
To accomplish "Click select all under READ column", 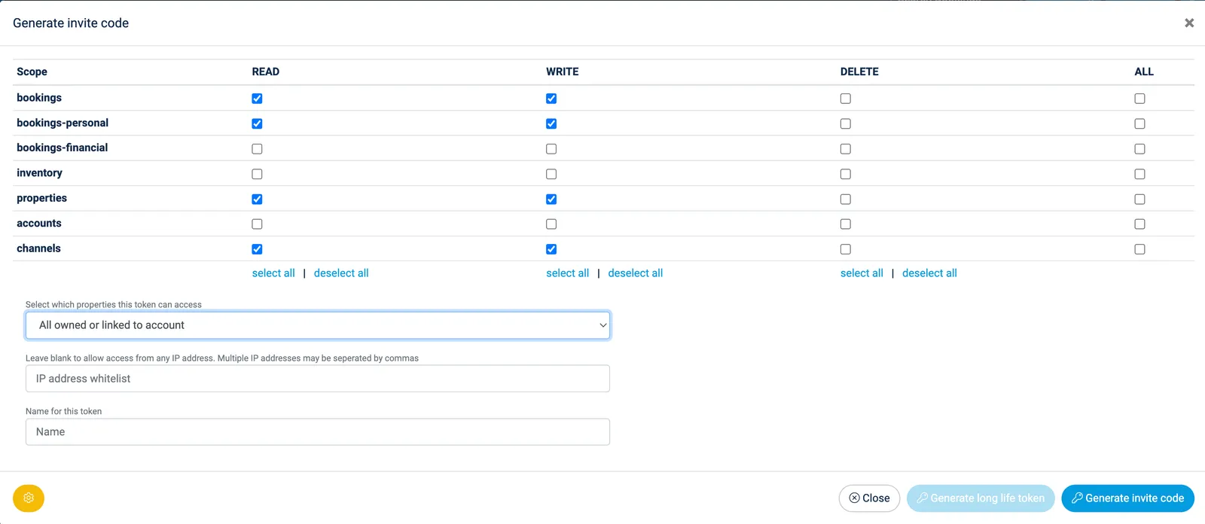I will pyautogui.click(x=273, y=273).
